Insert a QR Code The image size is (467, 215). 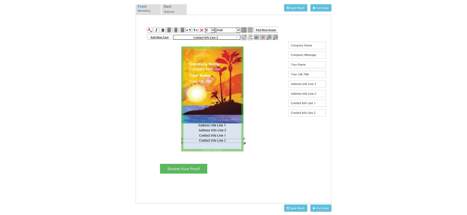[x=250, y=37]
